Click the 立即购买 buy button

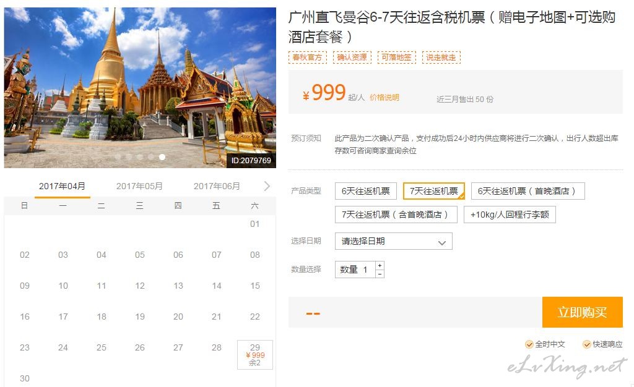[x=582, y=312]
